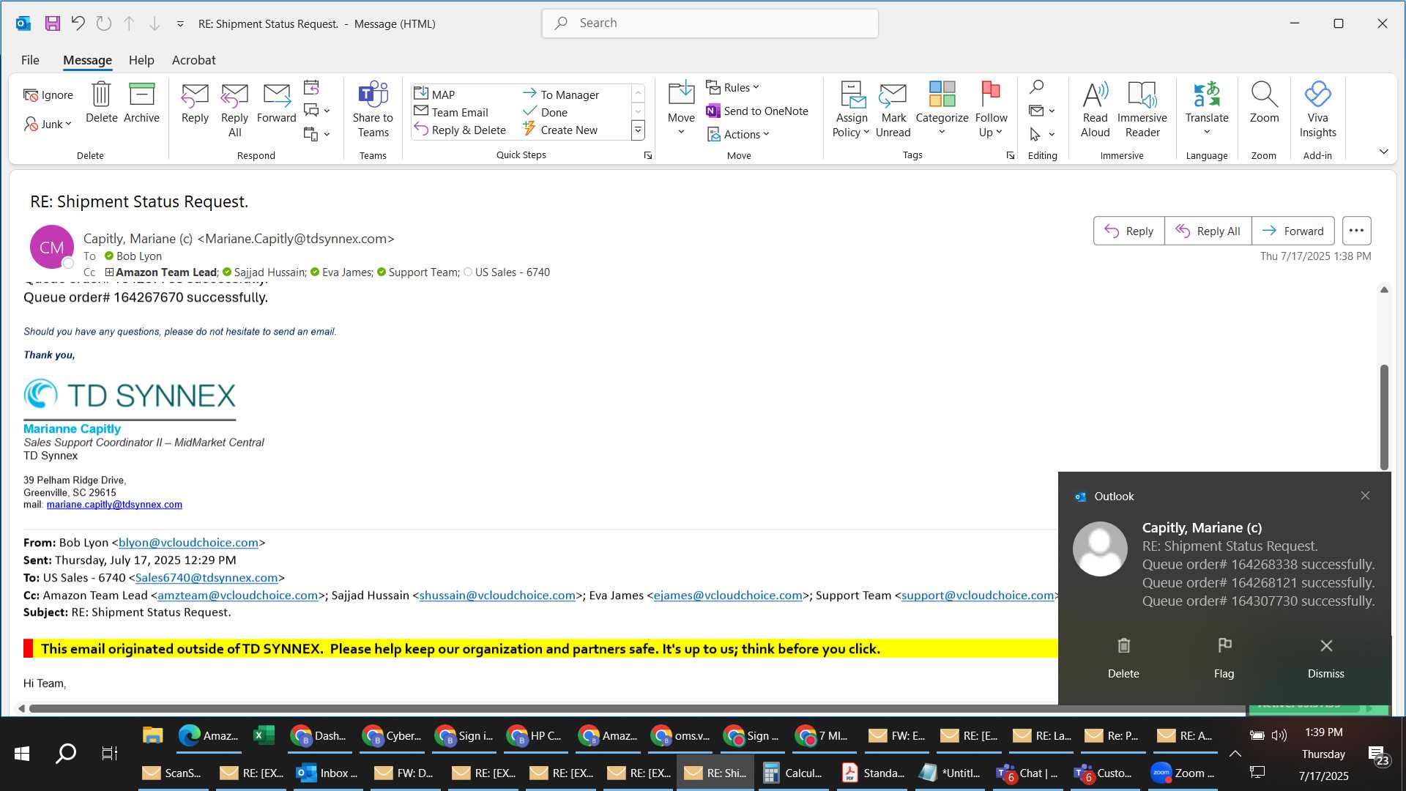
Task: Delete the message with trash icon
Action: click(101, 103)
